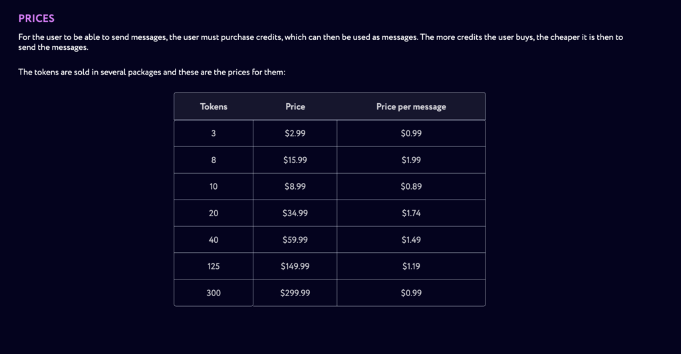Image resolution: width=681 pixels, height=354 pixels.
Task: Click the $34.99 price cell
Action: click(295, 213)
